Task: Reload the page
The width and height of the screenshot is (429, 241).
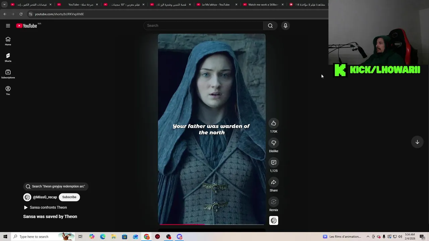Action: (21, 14)
